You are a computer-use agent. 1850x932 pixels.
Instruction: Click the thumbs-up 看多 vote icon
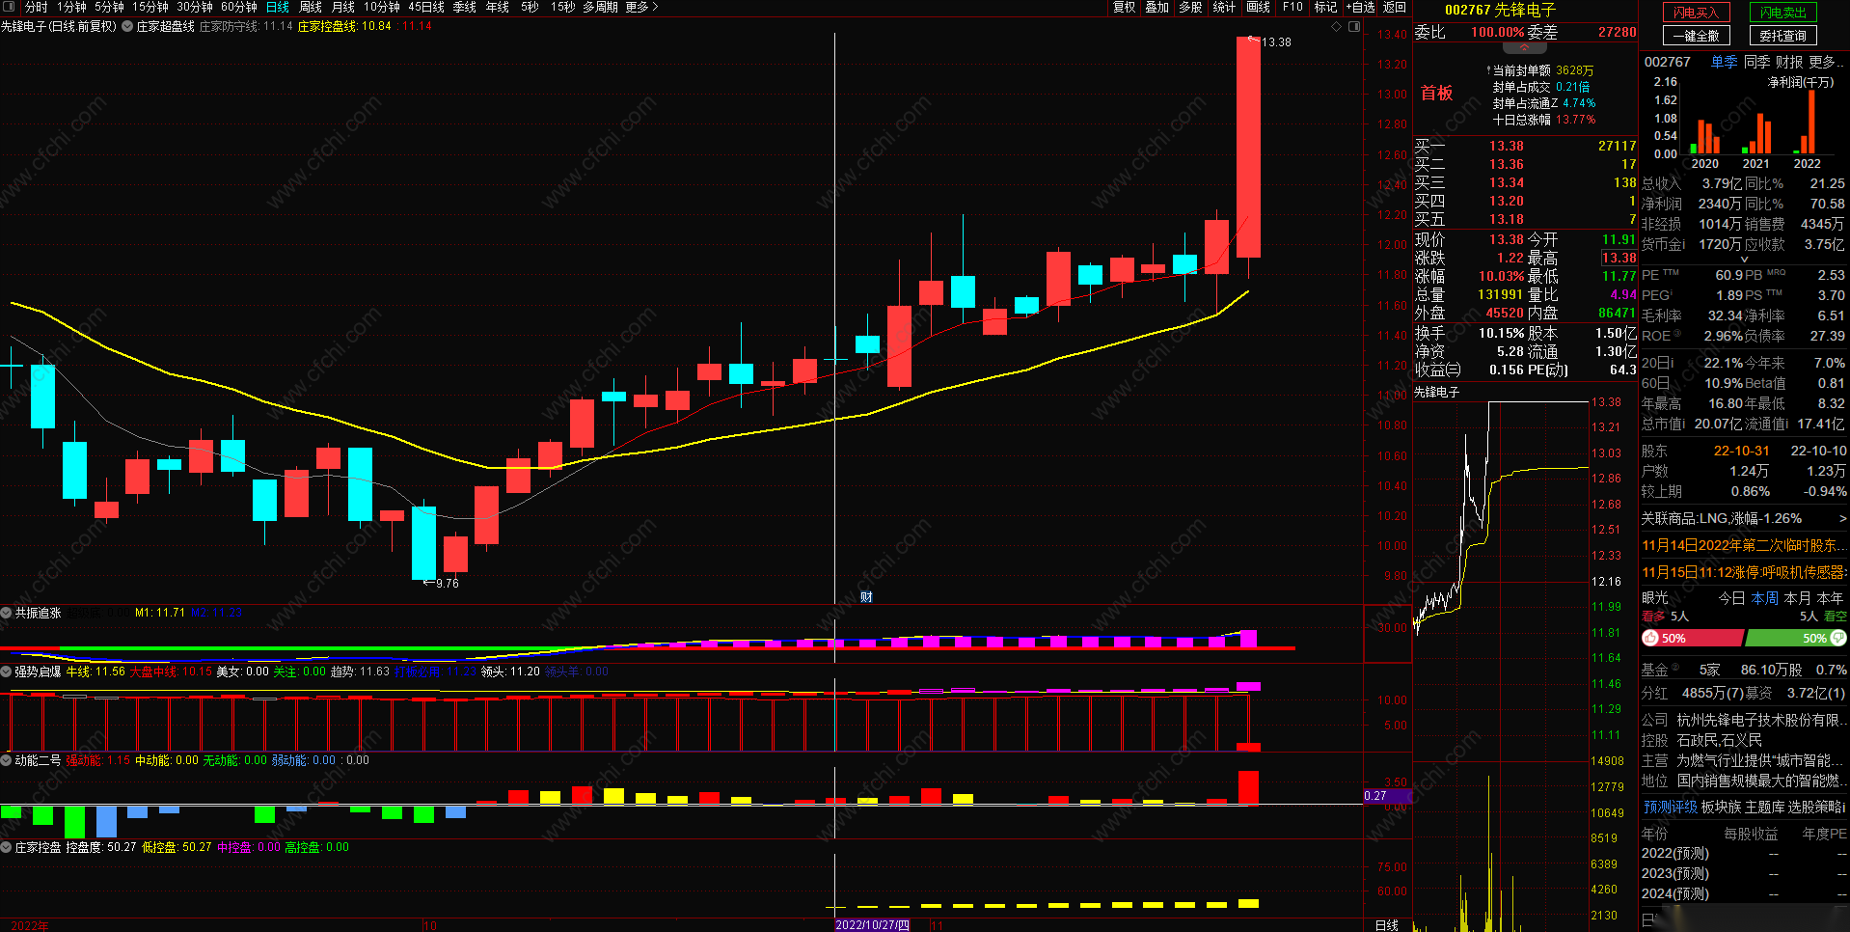click(x=1650, y=638)
